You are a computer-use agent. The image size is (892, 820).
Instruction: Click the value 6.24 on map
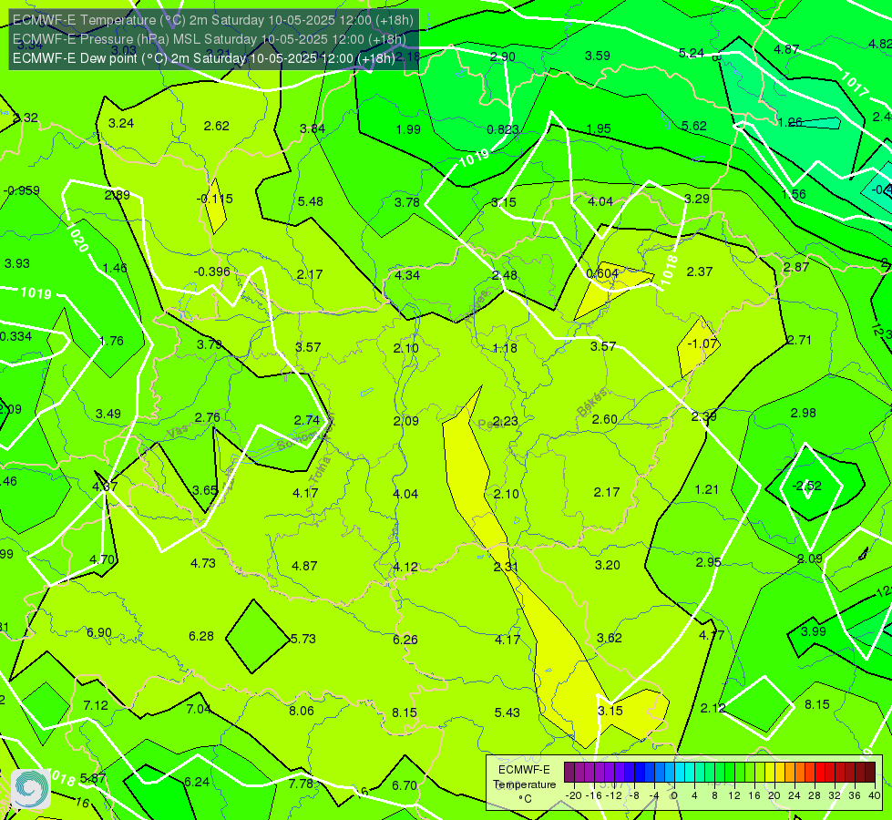click(x=197, y=783)
